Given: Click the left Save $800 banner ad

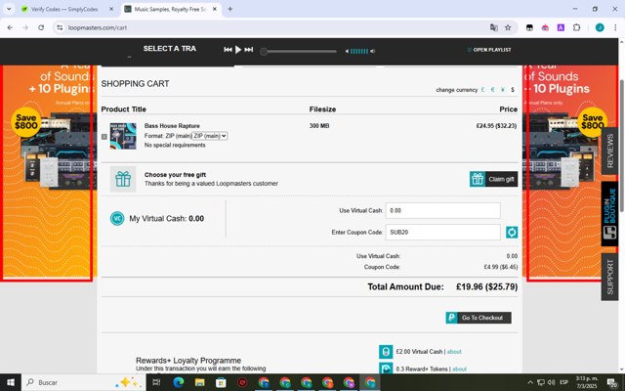Looking at the screenshot, I should pos(48,173).
